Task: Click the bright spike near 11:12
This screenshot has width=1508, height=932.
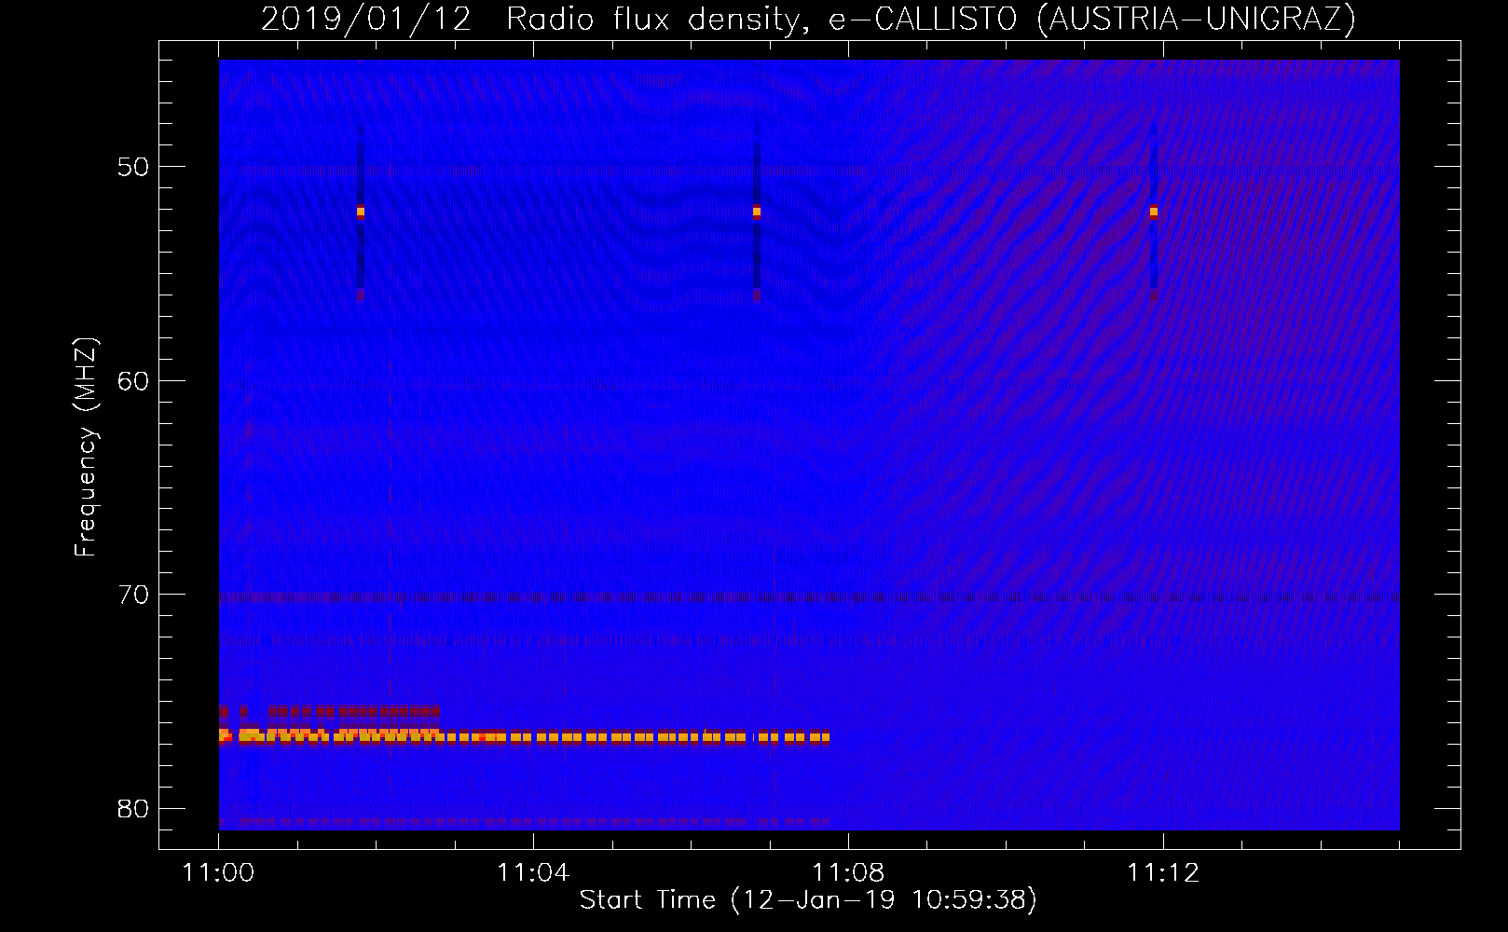Action: (x=1153, y=212)
